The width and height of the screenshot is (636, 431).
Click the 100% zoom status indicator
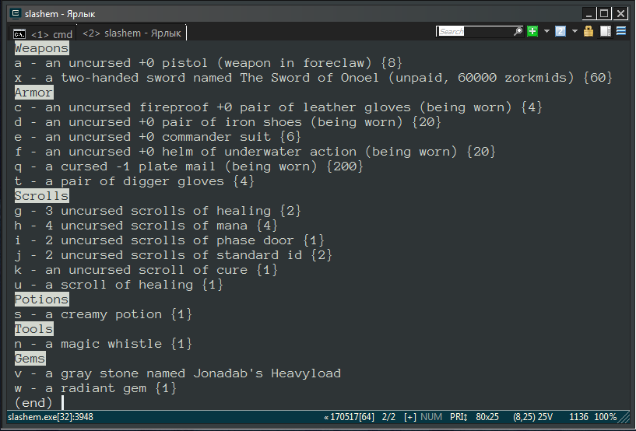(x=605, y=417)
